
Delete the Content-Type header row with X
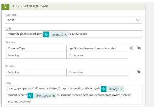pyautogui.click(x=131, y=48)
